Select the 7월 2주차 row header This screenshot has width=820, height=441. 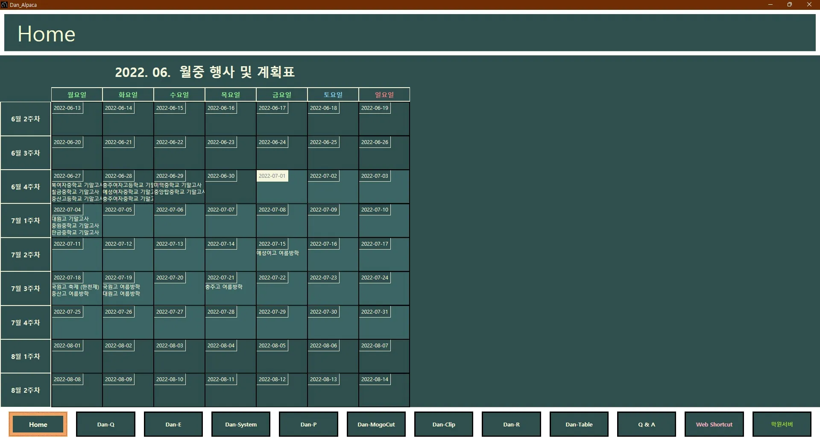pos(26,255)
